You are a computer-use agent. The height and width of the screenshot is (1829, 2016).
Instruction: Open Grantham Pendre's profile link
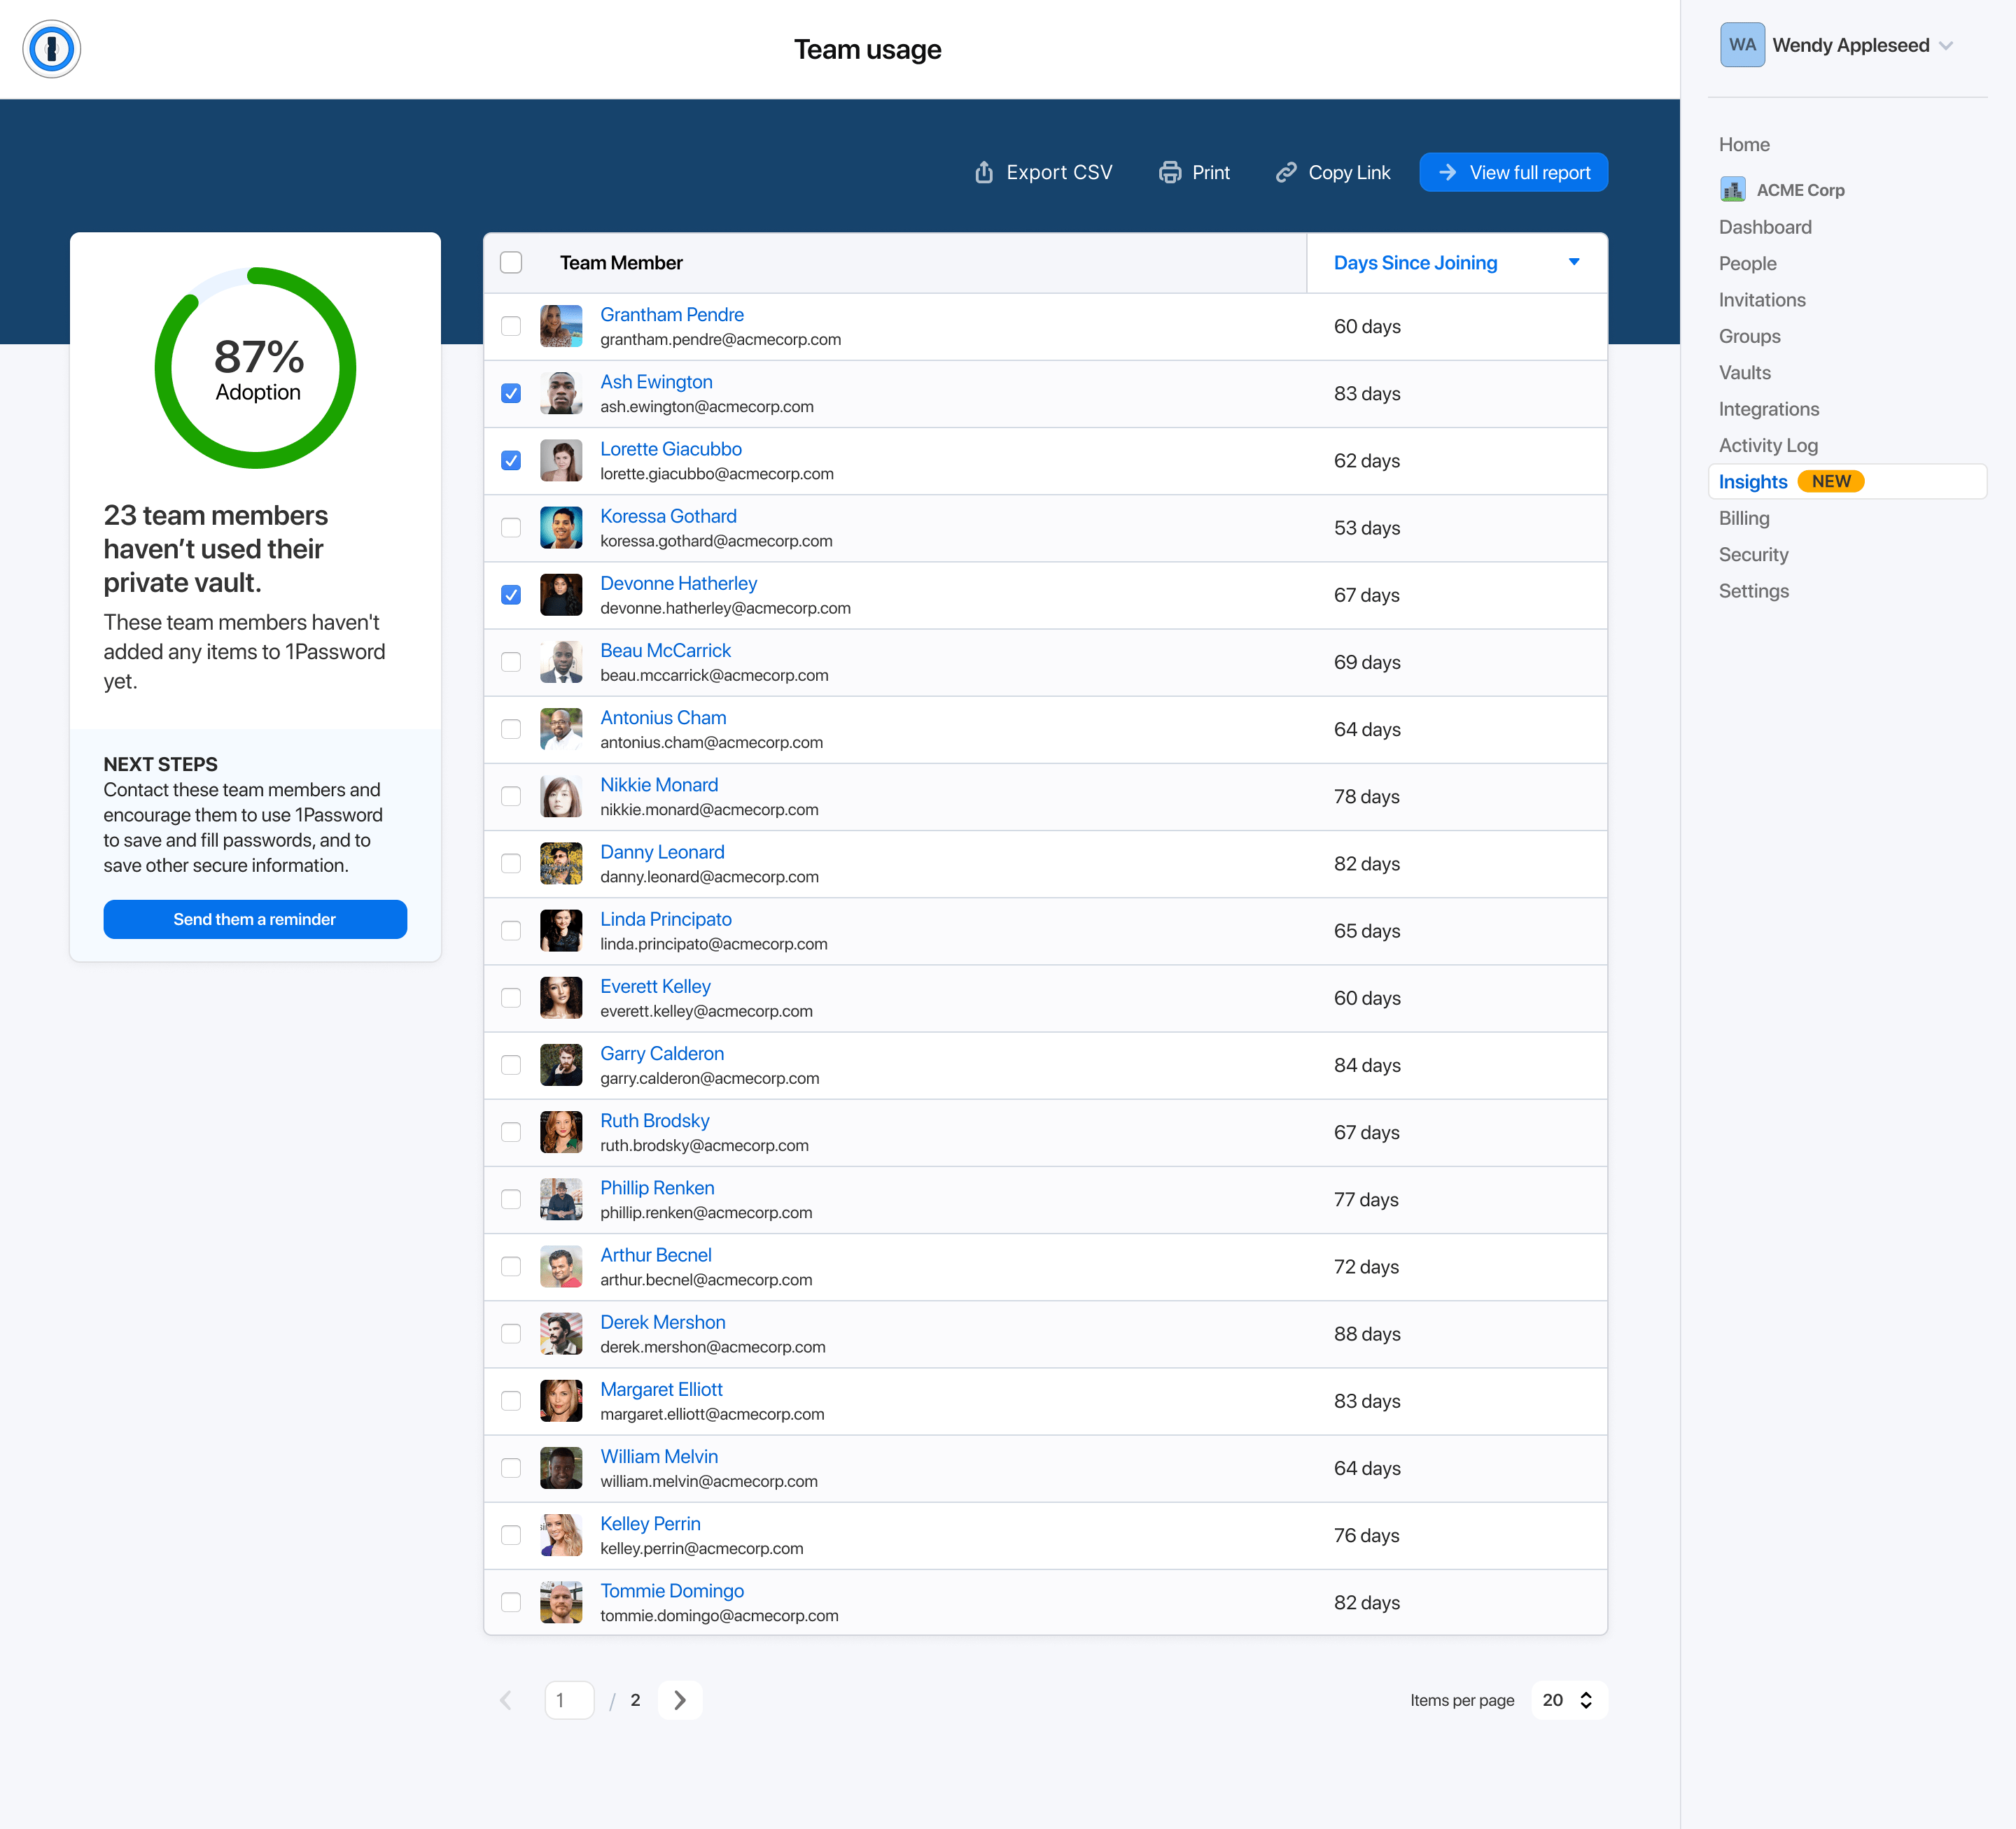(x=671, y=314)
